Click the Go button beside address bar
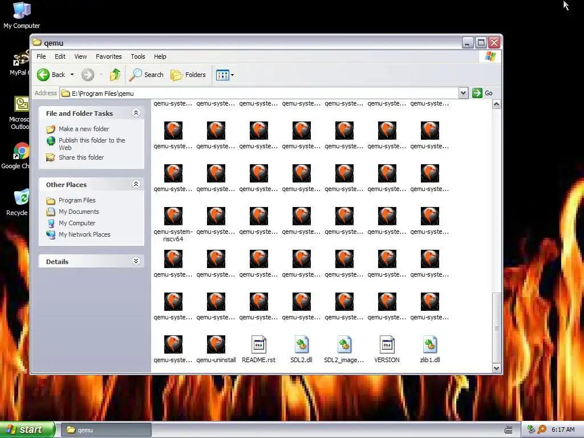 coord(482,93)
